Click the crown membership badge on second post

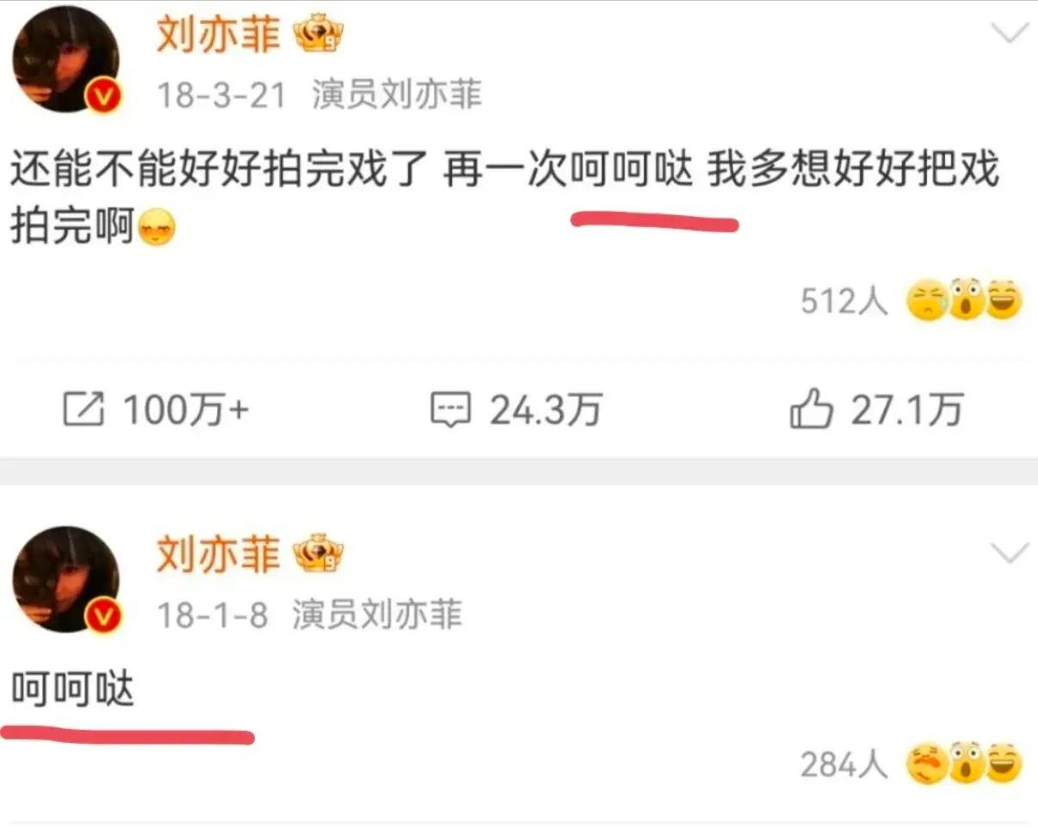pos(318,554)
